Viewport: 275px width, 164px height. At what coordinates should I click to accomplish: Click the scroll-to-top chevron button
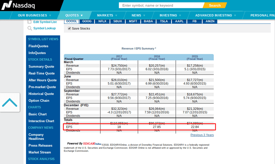point(10,102)
